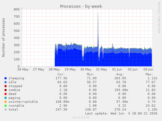Click runnable minimum value 1.00

[93, 106]
